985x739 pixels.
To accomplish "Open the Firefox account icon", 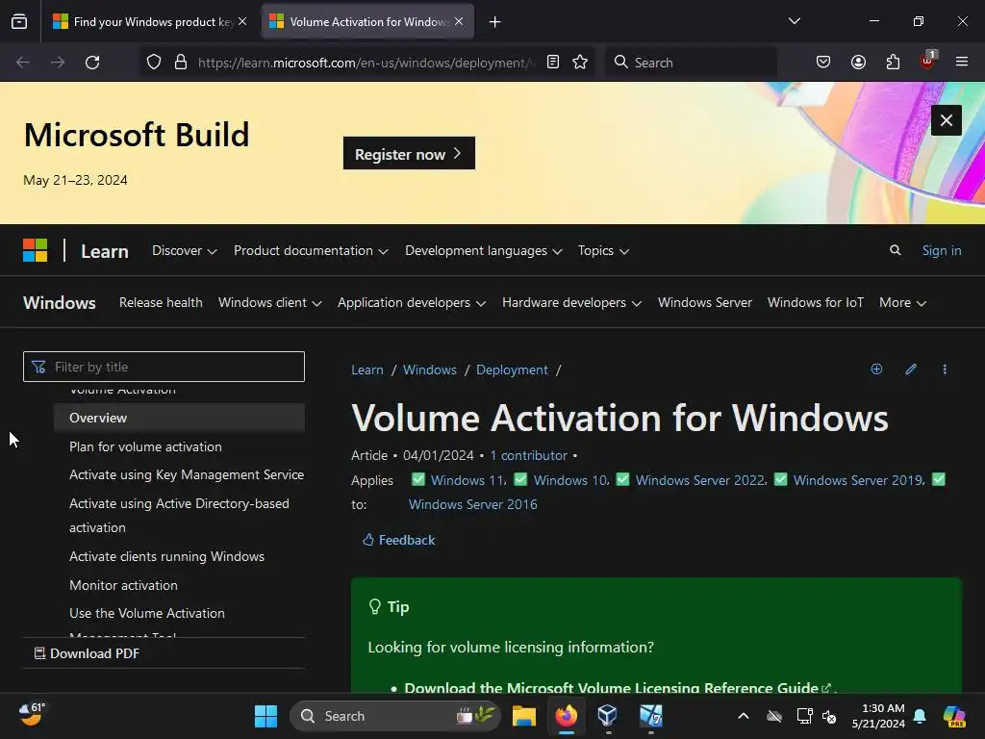I will click(858, 63).
